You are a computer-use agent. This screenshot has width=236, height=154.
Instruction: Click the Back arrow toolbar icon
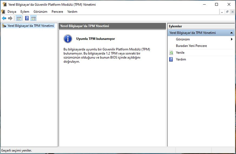[x=4, y=18]
